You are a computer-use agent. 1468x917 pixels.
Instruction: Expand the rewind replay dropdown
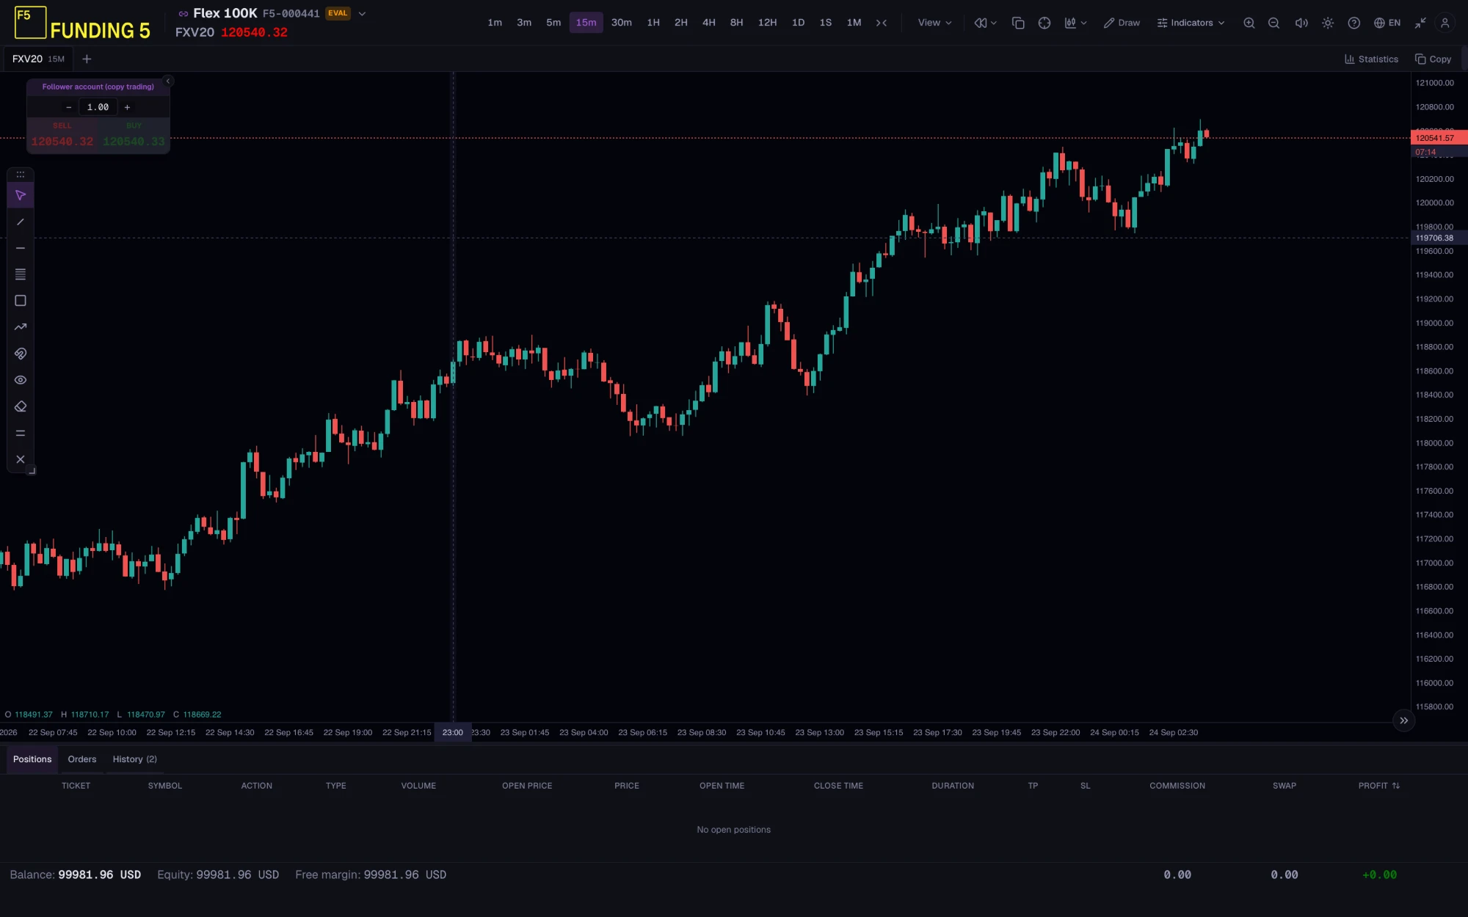(985, 23)
